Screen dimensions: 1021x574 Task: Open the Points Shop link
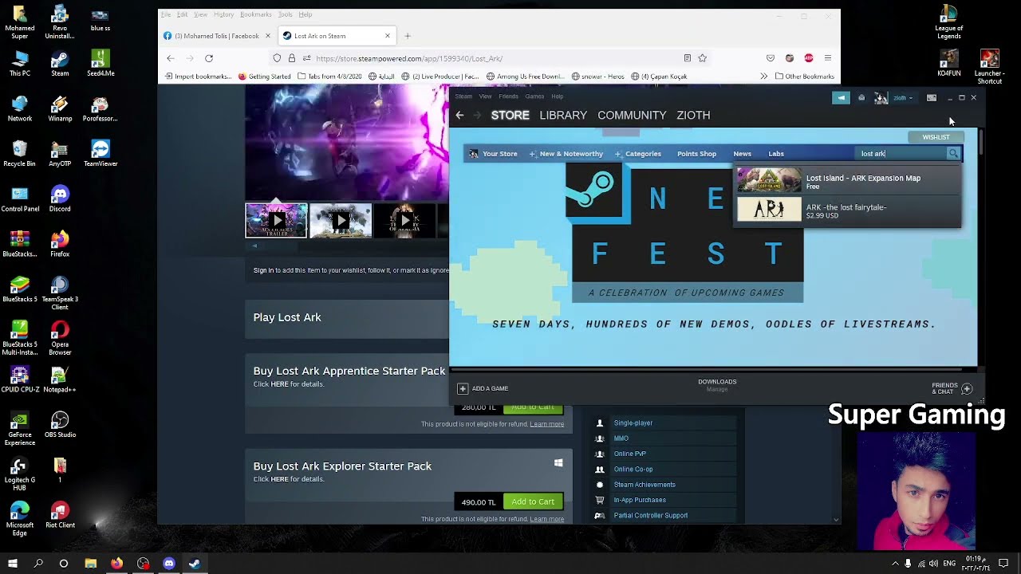[696, 154]
